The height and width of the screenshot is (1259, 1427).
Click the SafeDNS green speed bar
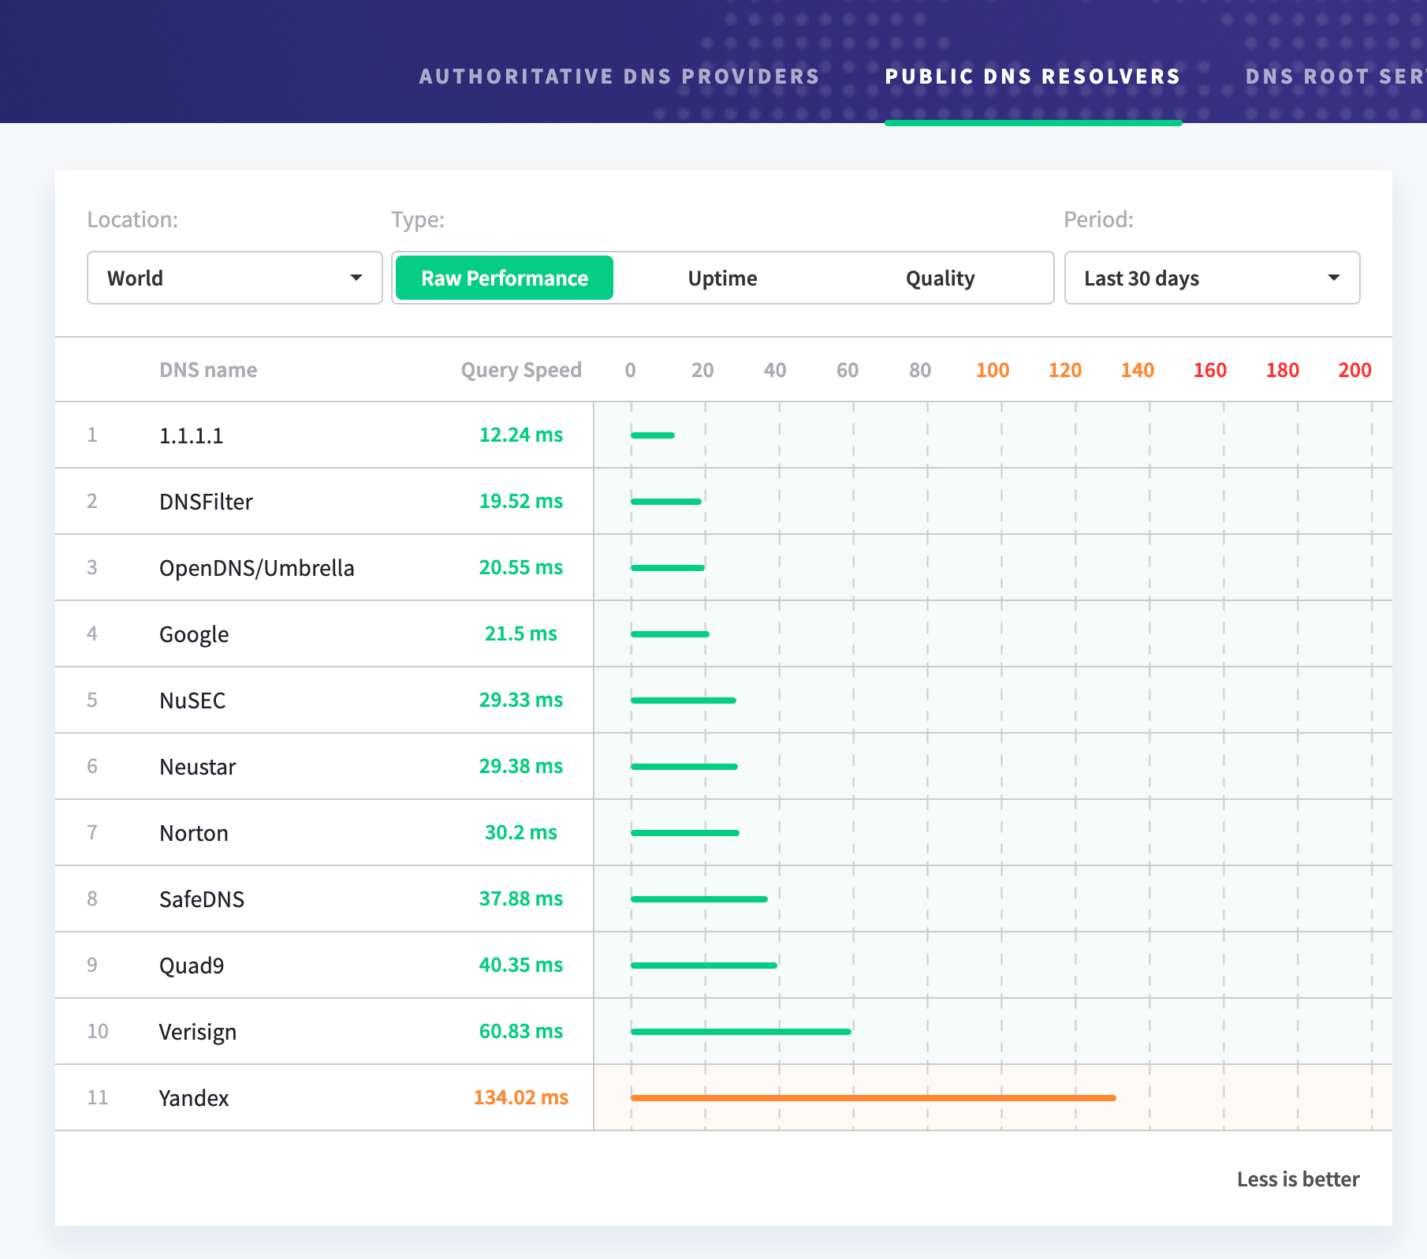[699, 899]
